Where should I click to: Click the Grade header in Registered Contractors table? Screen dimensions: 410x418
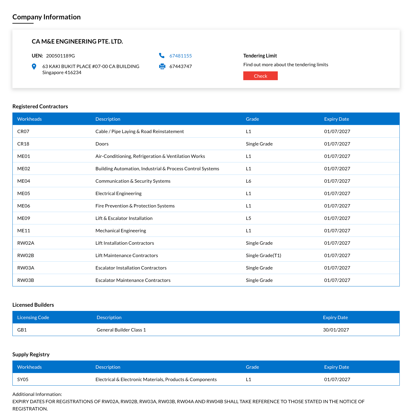pos(252,119)
